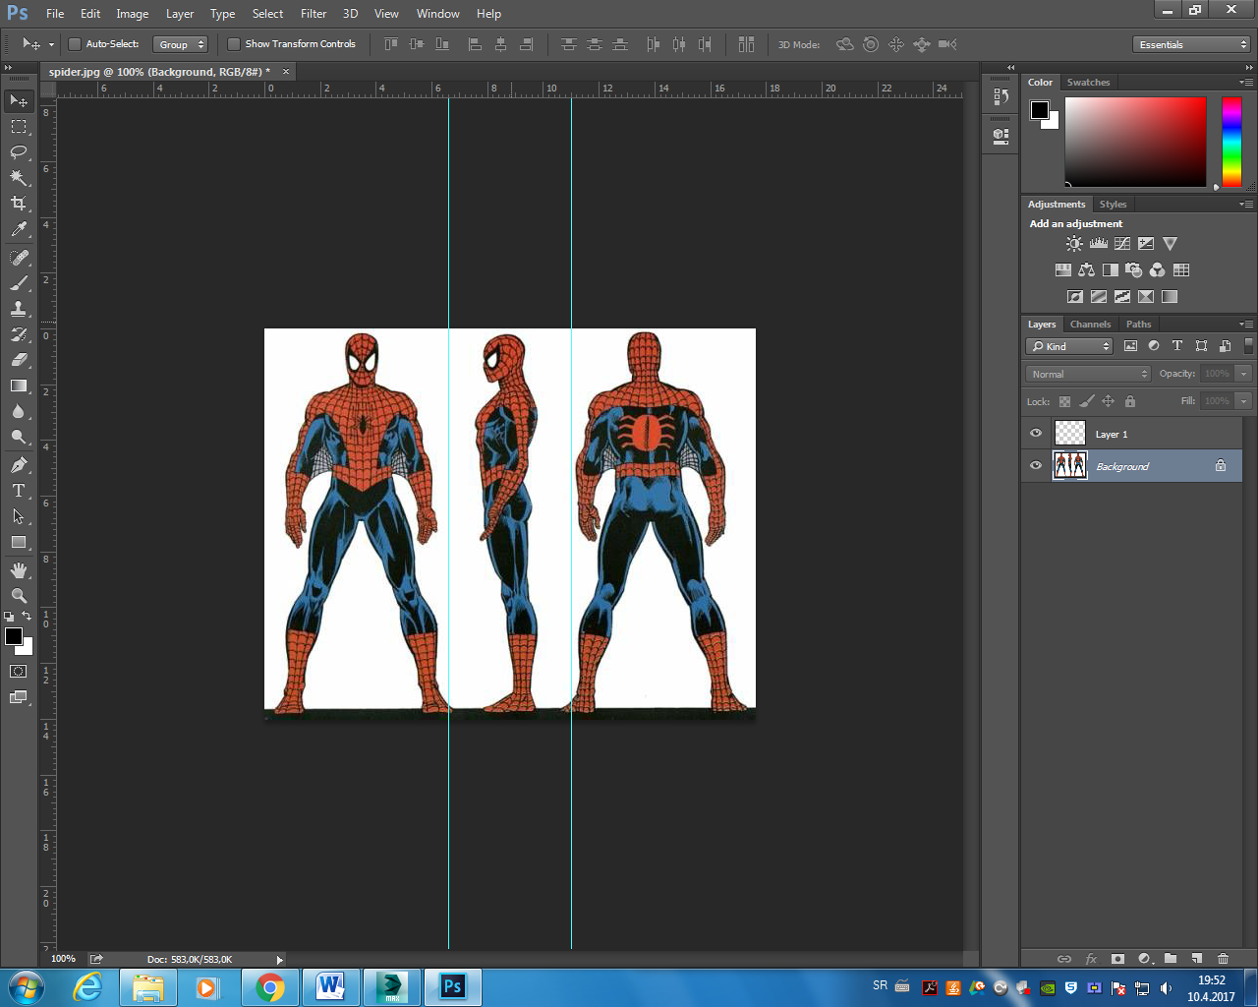
Task: Open the Normal blend mode dropdown
Action: pos(1088,374)
